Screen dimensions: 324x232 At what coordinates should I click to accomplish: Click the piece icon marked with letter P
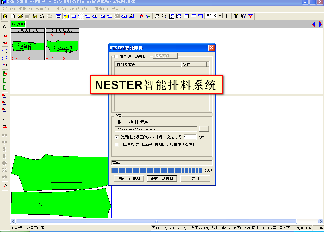coord(102,16)
